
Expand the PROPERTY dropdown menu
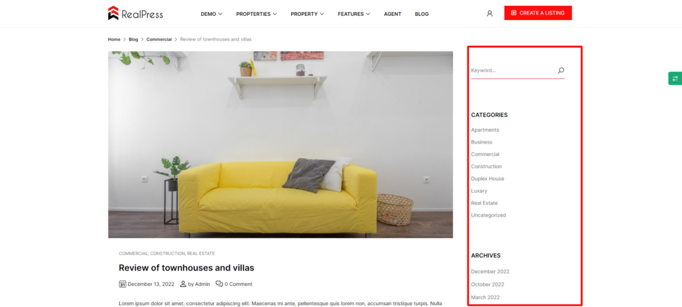[x=308, y=14]
